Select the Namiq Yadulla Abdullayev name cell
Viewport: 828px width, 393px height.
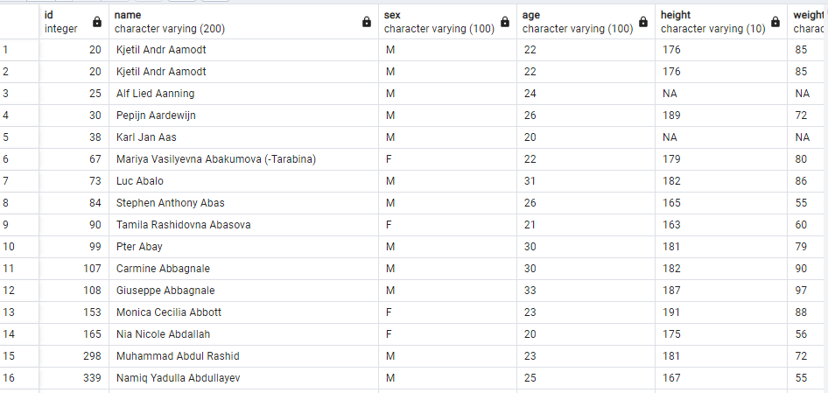(x=179, y=378)
